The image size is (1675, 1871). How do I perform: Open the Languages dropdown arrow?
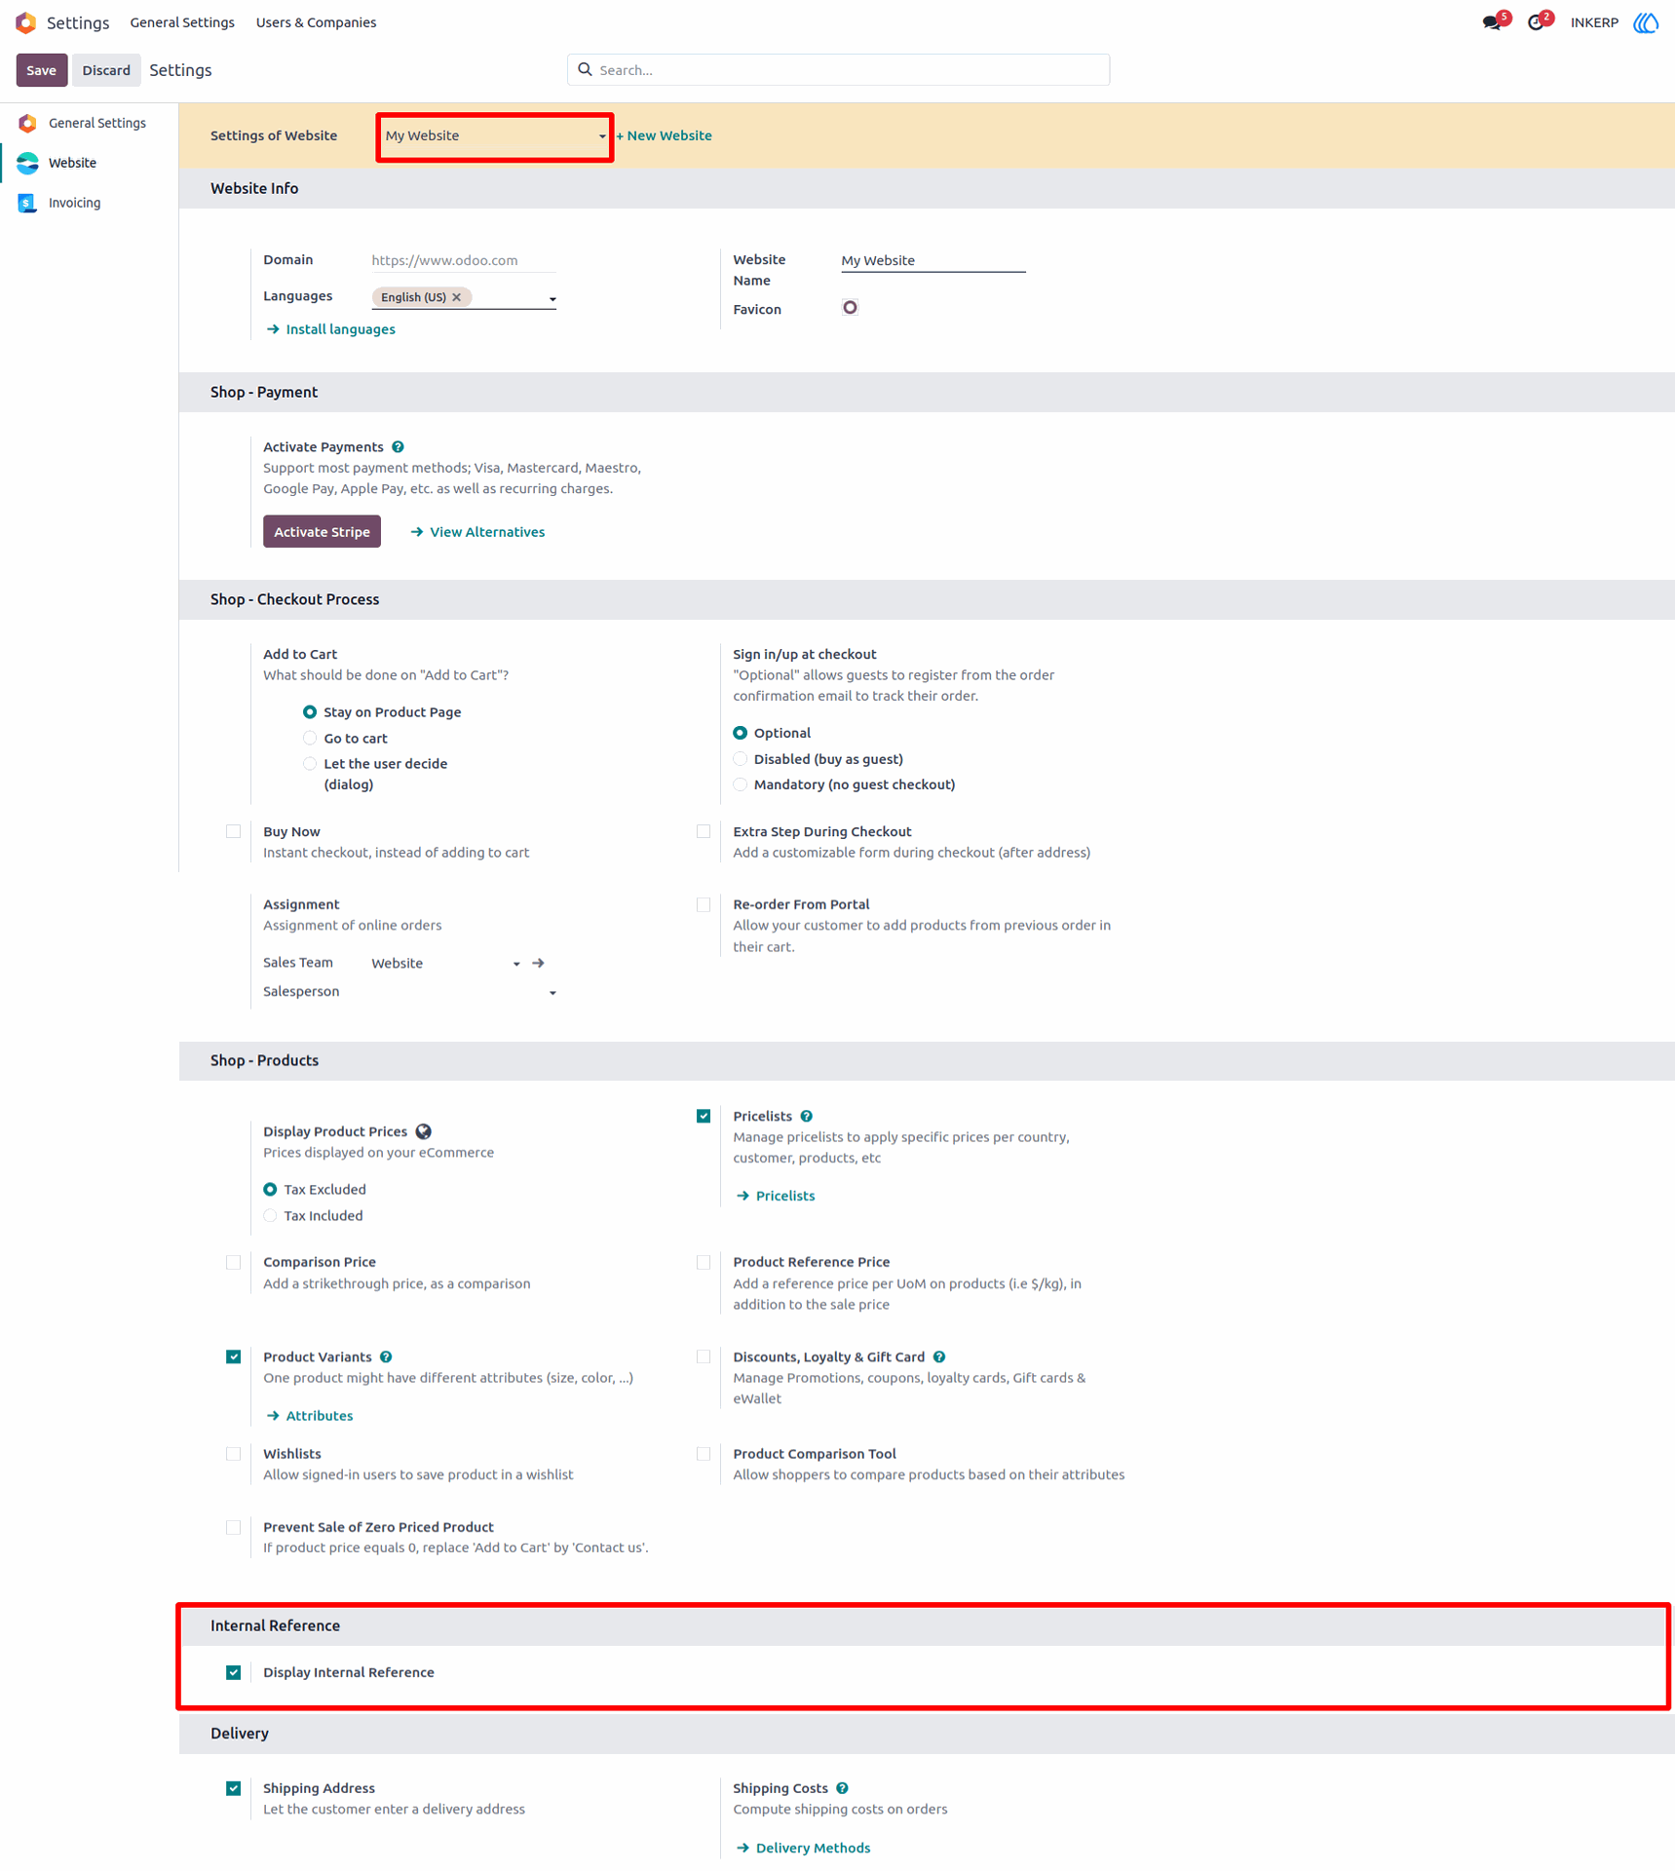[552, 299]
